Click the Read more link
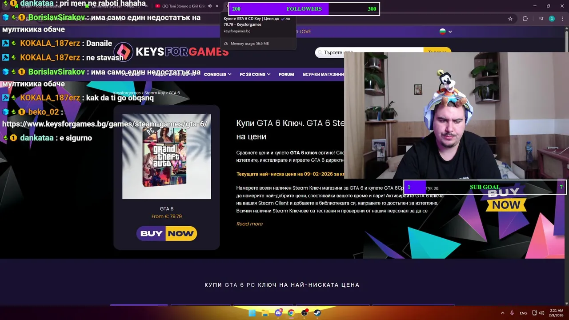Viewport: 569px width, 320px height. point(249,224)
